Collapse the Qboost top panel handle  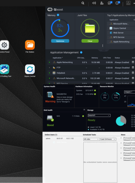[x=103, y=50]
